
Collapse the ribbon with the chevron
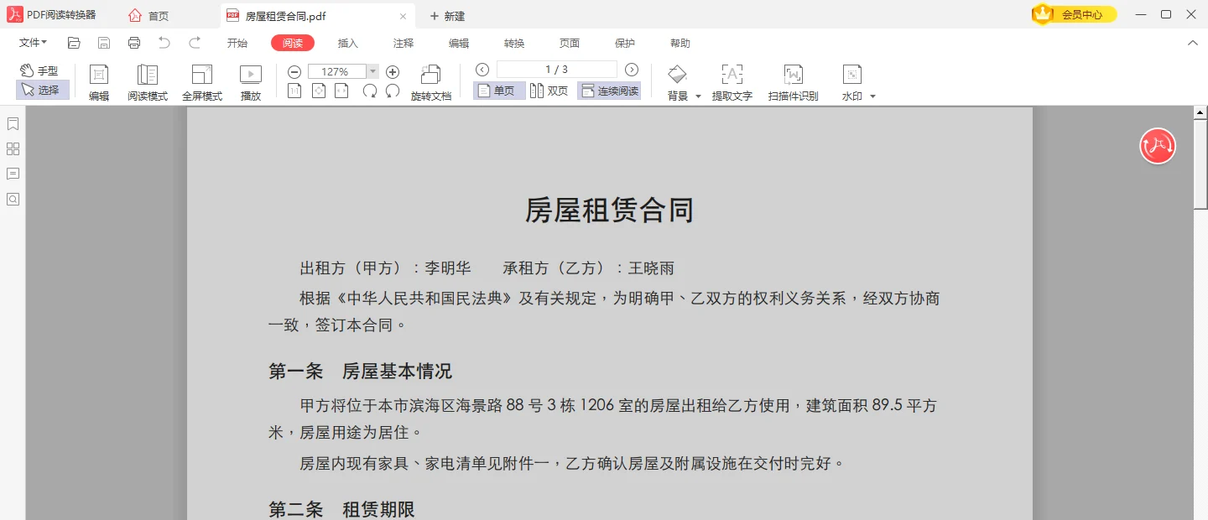1193,43
